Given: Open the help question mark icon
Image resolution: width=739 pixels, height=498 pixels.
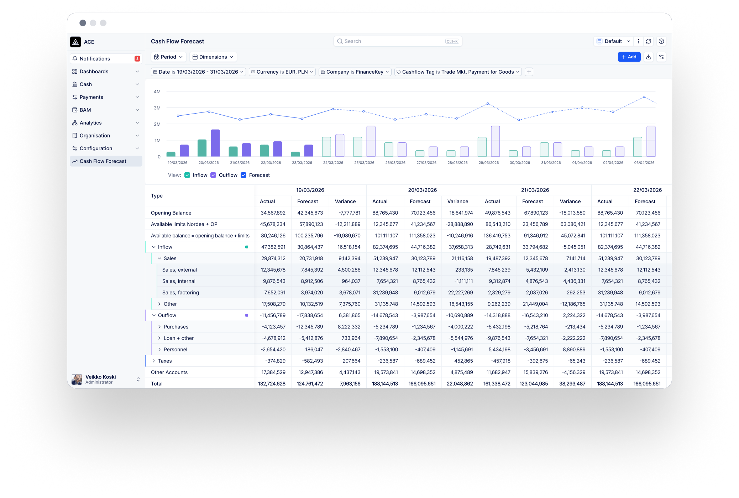Looking at the screenshot, I should click(661, 41).
